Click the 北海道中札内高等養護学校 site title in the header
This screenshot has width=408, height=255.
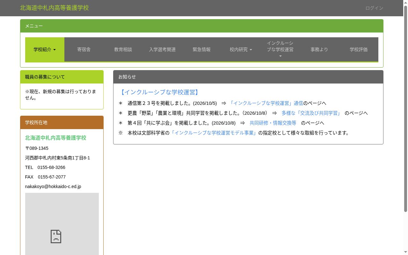click(x=55, y=8)
